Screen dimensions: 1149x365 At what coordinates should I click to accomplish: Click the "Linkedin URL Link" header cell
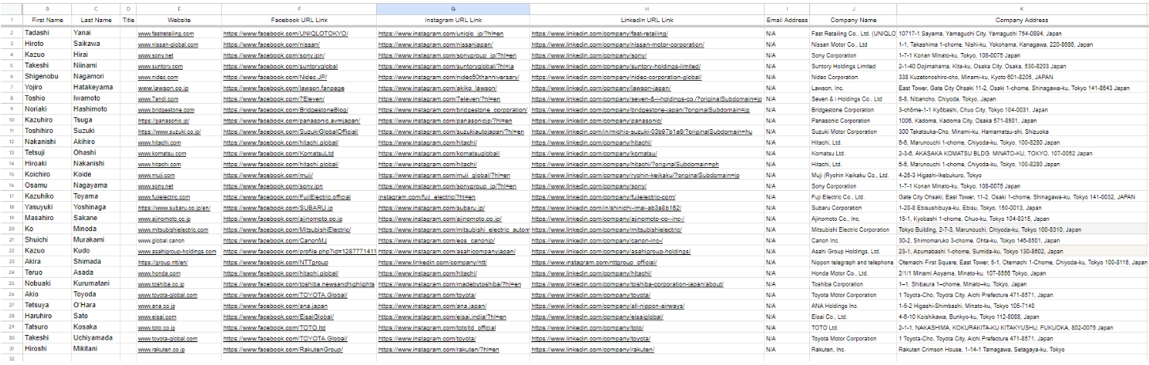click(647, 20)
